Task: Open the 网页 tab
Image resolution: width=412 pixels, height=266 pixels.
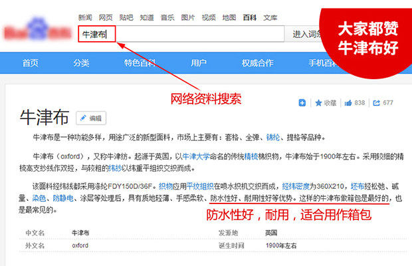Action: [x=106, y=17]
